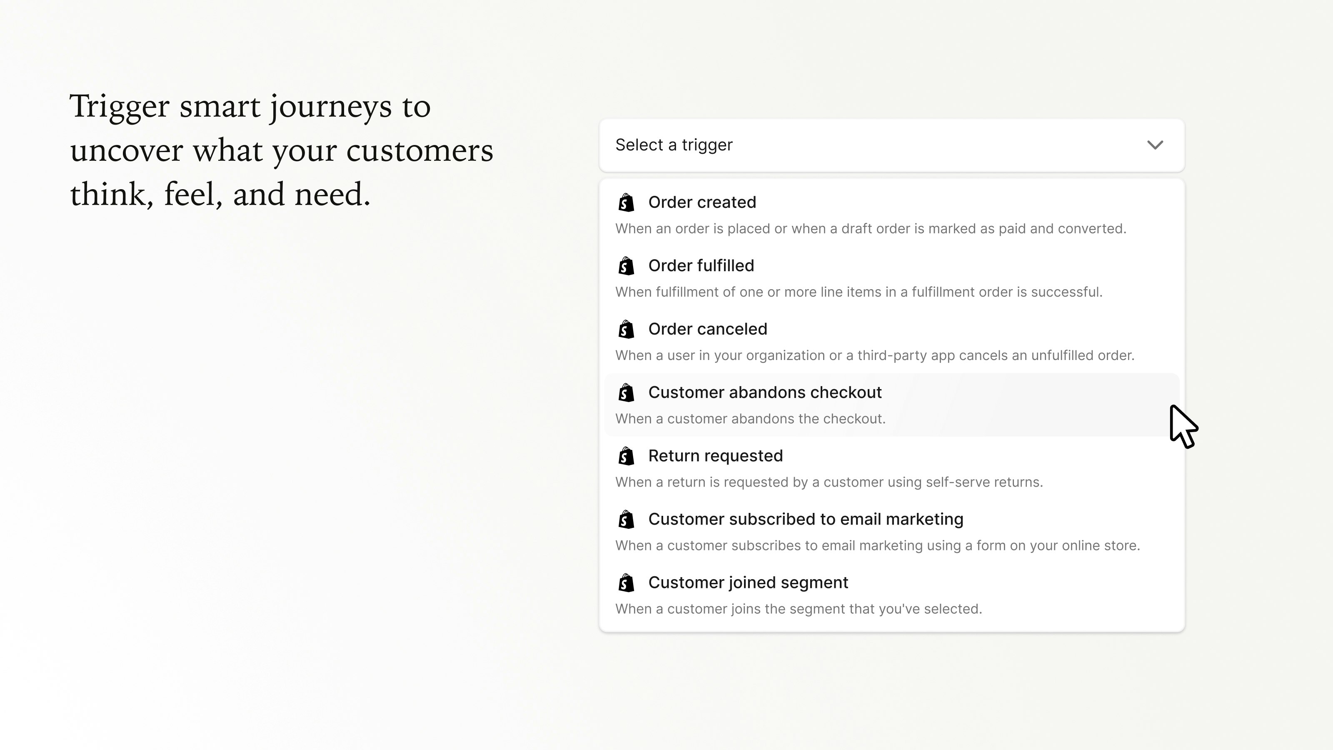1333x750 pixels.
Task: Click the description about self-serve returns
Action: click(x=829, y=482)
